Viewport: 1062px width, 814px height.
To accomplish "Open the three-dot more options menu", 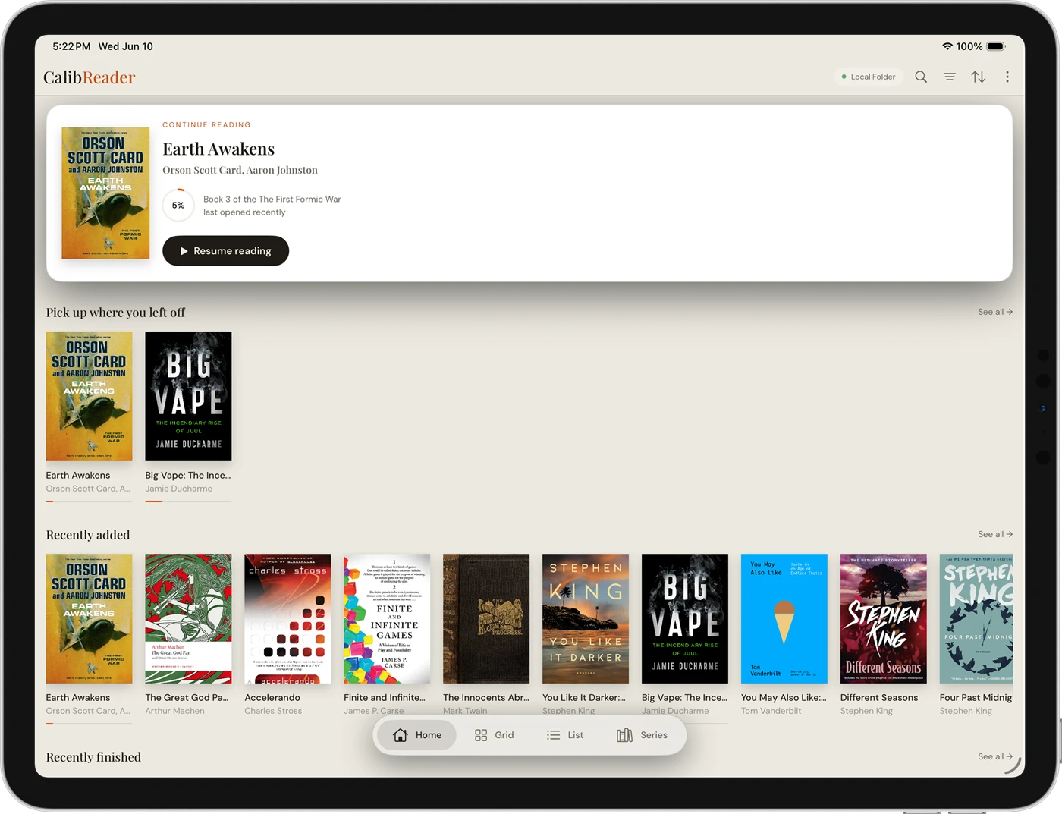I will 1007,77.
